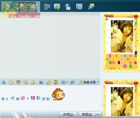Take a screenshot with the screen capture icon
The image size is (140, 118).
click(x=63, y=82)
